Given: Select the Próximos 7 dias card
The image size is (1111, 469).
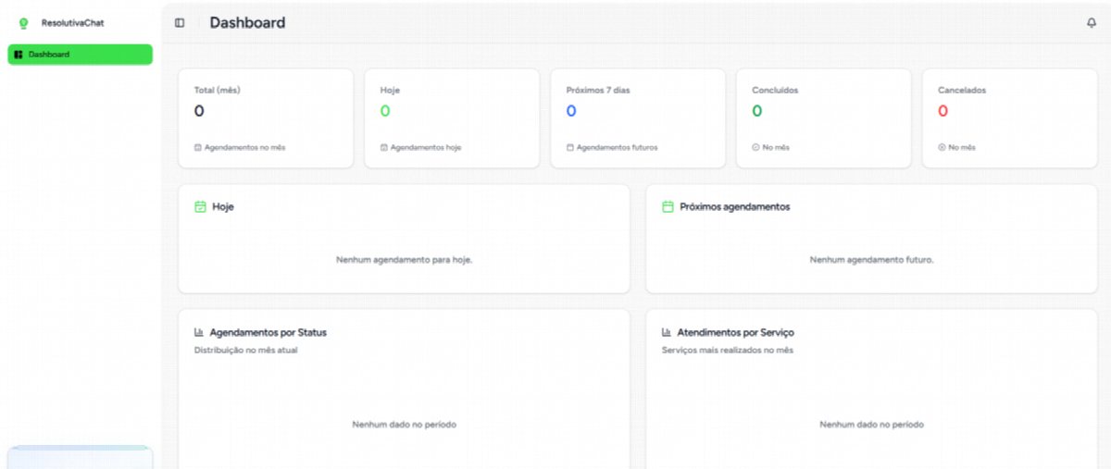Looking at the screenshot, I should [638, 118].
